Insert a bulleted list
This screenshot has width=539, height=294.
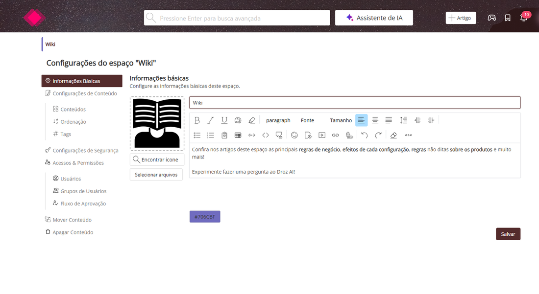pos(197,135)
